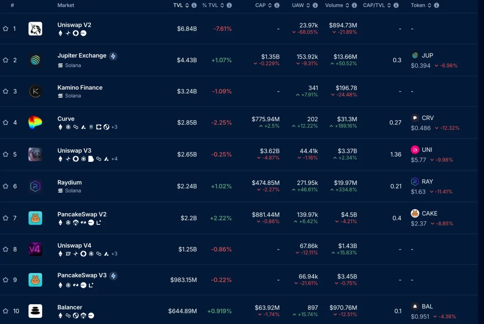Viewport: 484px width, 324px height.
Task: Show Uniswap V3's additional +4 chains
Action: [114, 159]
